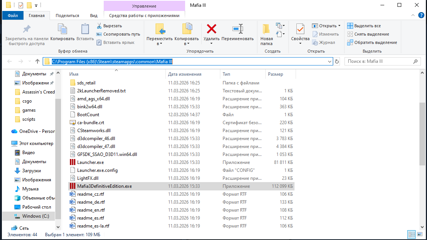The width and height of the screenshot is (427, 240).
Task: Go back with the left arrow
Action: point(9,61)
